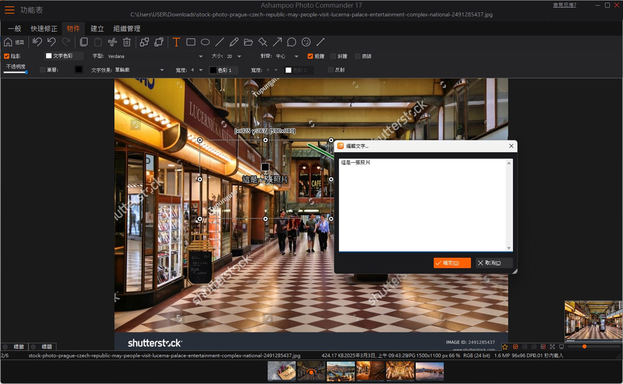Select the Text T tool
This screenshot has width=623, height=384.
[x=176, y=42]
